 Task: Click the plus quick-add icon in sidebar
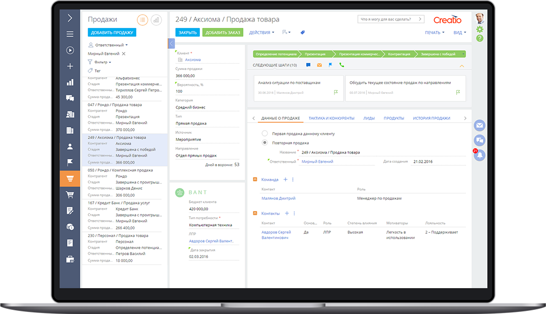tap(69, 66)
